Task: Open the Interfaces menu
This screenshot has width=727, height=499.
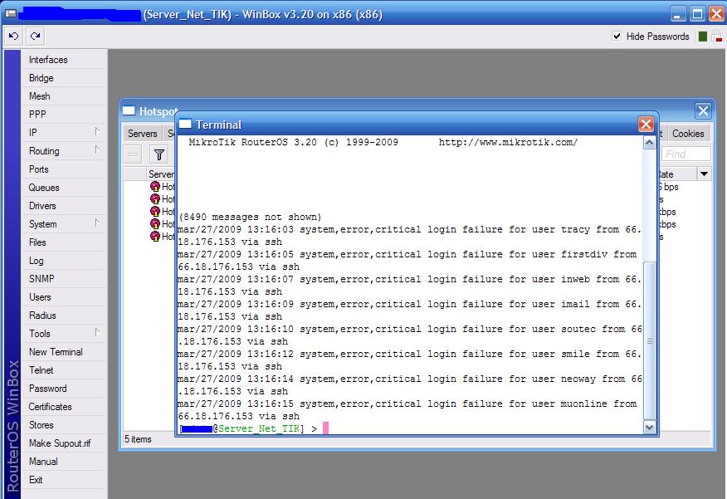Action: [x=48, y=60]
